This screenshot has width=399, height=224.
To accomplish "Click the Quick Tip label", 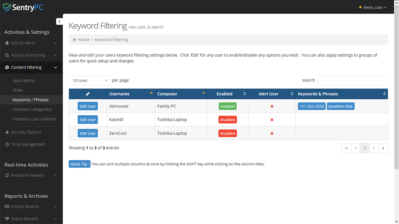I will click(79, 164).
